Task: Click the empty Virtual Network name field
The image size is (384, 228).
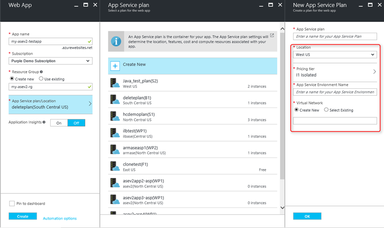Action: pos(335,121)
